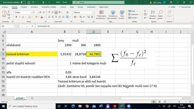194x109 pixels.
Task: Open the Soubor menu
Action: click(5, 7)
